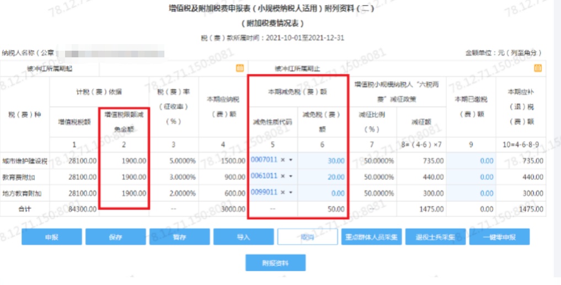The height and width of the screenshot is (285, 561).
Task: Edit 教育费附加 paid amount field
Action: pos(471,177)
